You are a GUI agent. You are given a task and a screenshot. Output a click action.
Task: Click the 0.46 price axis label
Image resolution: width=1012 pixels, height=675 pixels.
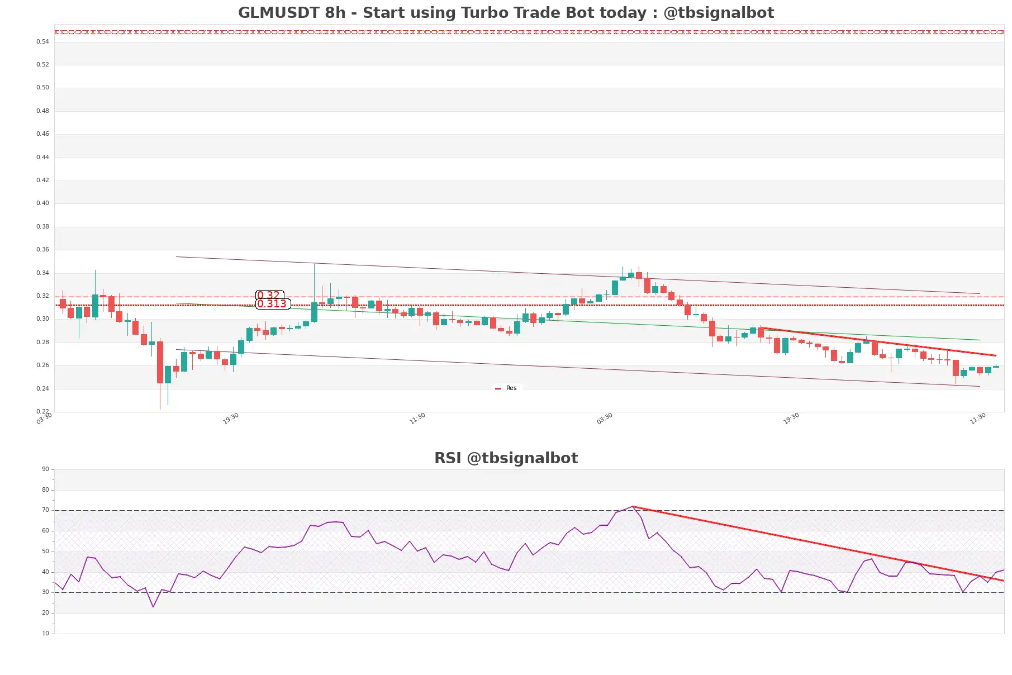(42, 134)
